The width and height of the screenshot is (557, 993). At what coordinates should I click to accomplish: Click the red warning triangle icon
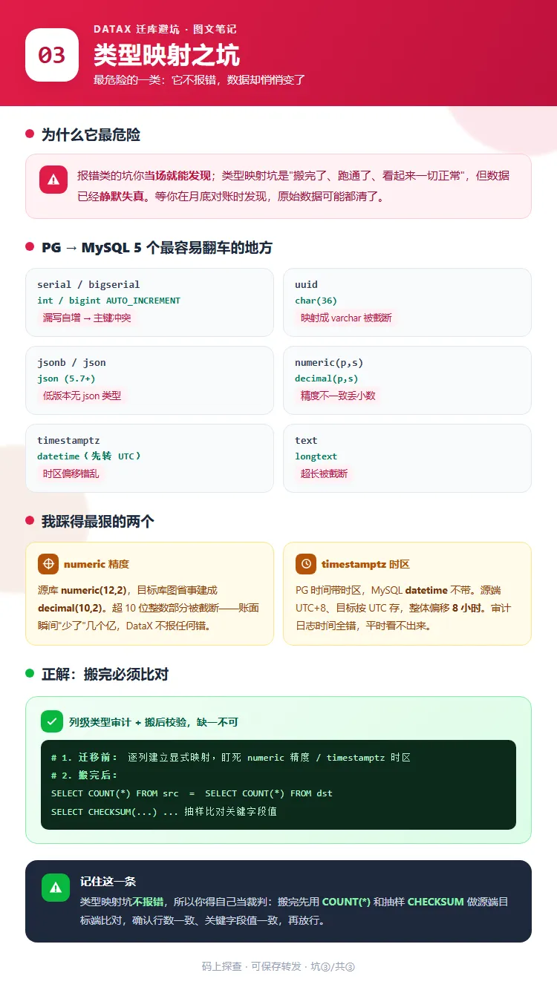tap(53, 180)
